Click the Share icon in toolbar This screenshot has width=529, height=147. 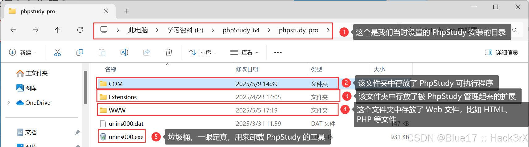[x=147, y=52]
